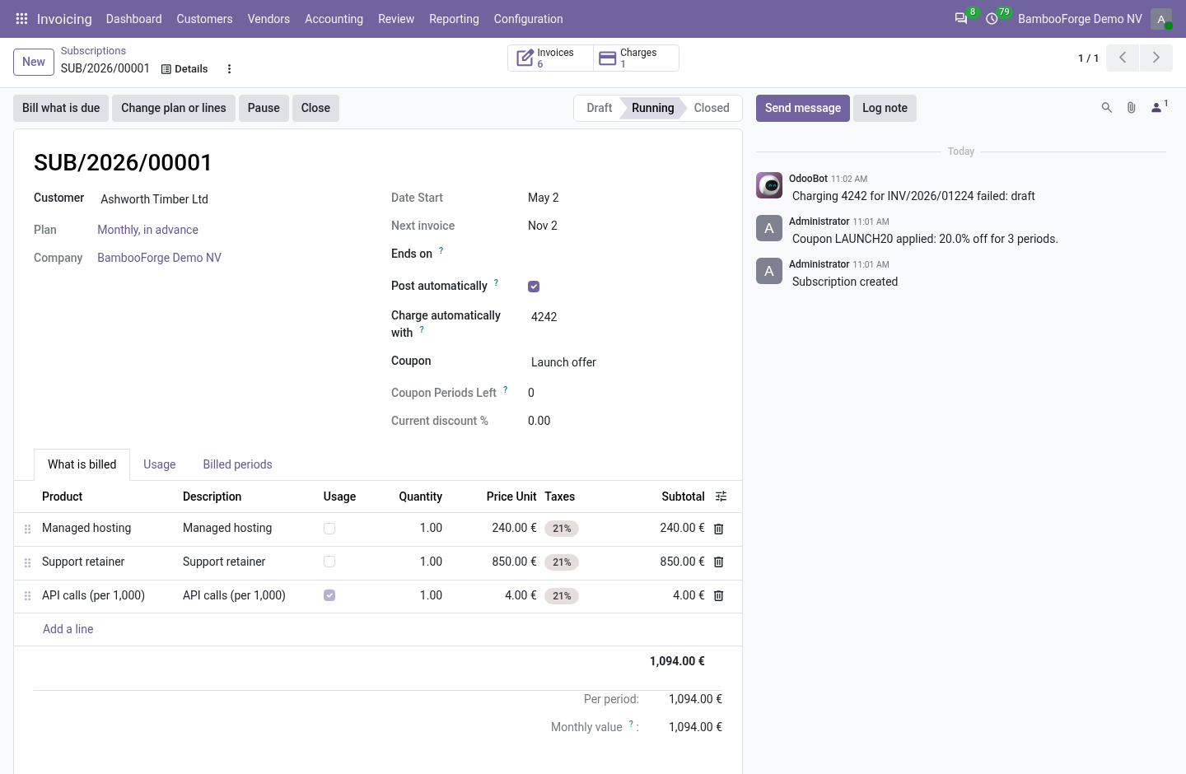Go to the previous record arrow
Viewport: 1186px width, 774px height.
click(1123, 58)
